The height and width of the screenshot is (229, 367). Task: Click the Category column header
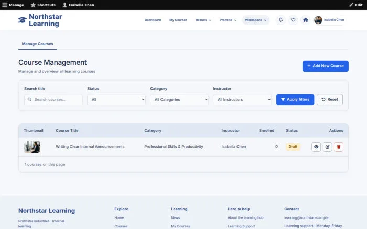(153, 131)
